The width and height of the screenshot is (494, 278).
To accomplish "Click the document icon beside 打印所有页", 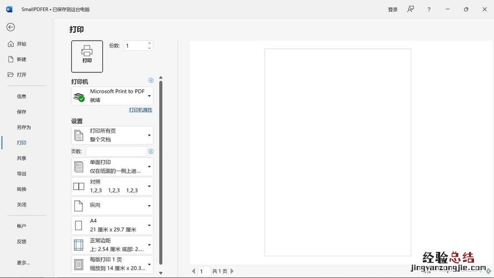I will [x=79, y=136].
